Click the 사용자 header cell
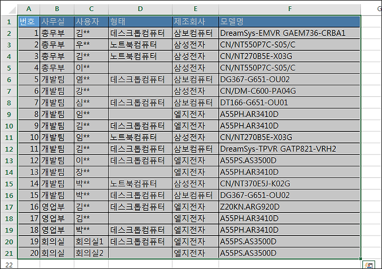The width and height of the screenshot is (382, 269). pos(91,22)
